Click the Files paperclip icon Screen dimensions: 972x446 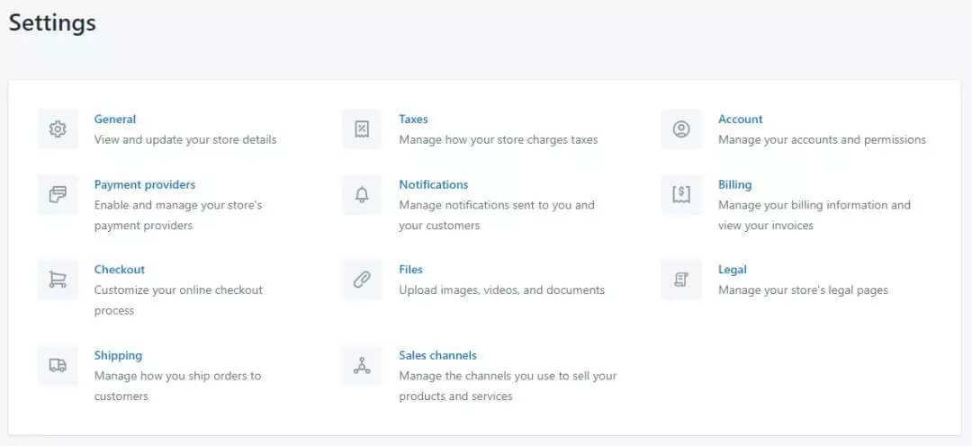click(362, 280)
